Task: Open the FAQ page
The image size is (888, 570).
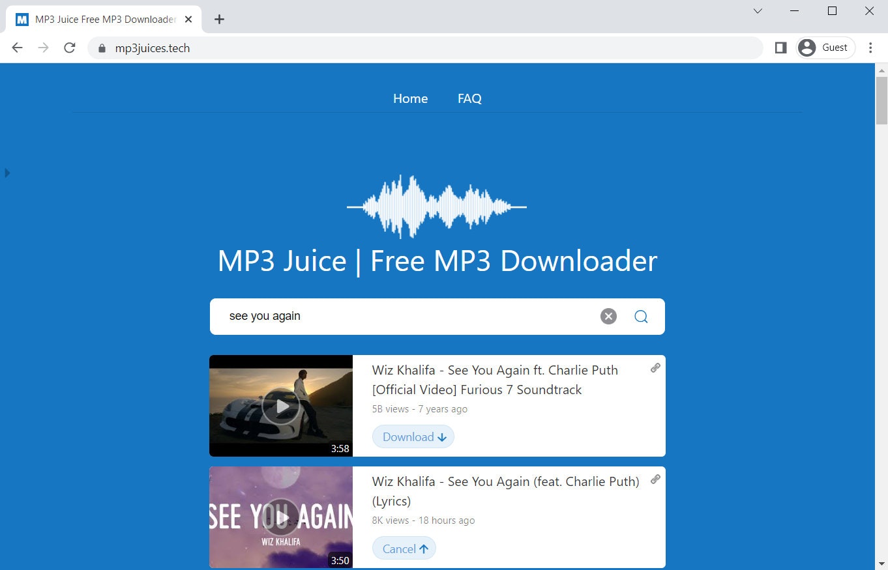Action: [x=469, y=98]
